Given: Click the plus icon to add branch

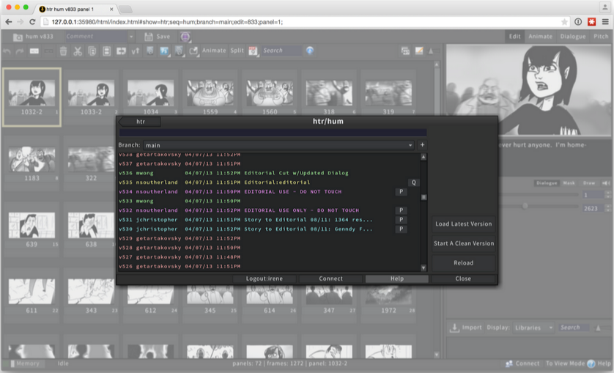Looking at the screenshot, I should pos(422,145).
